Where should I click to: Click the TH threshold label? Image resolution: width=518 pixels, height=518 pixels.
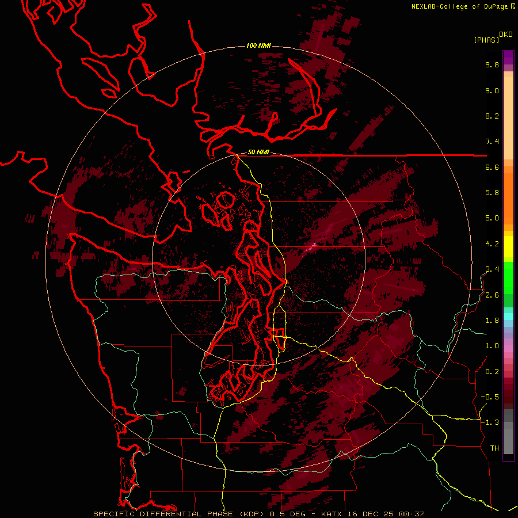click(494, 448)
